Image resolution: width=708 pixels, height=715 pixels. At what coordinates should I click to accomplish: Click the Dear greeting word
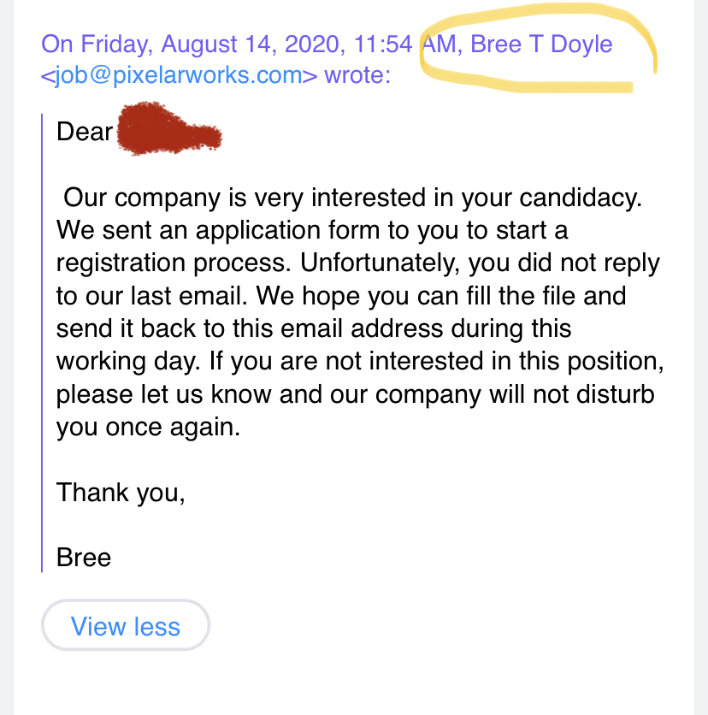85,132
